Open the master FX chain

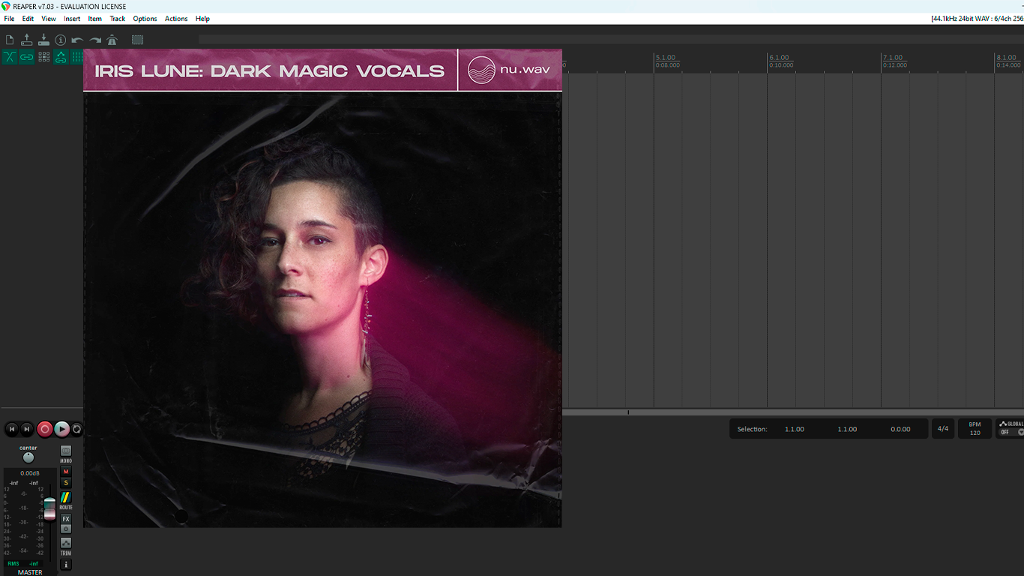point(66,519)
